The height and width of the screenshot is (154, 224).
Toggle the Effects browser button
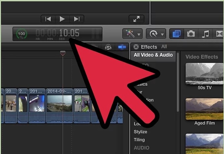tap(177, 34)
